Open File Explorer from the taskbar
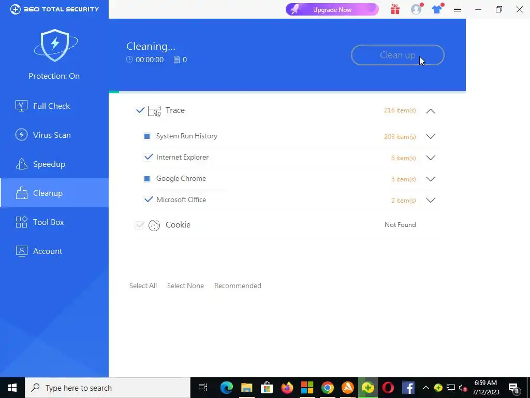Image resolution: width=530 pixels, height=398 pixels. click(247, 388)
